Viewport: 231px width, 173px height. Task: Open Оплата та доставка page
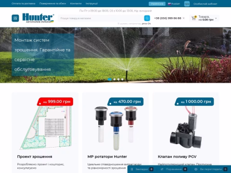pos(24,3)
